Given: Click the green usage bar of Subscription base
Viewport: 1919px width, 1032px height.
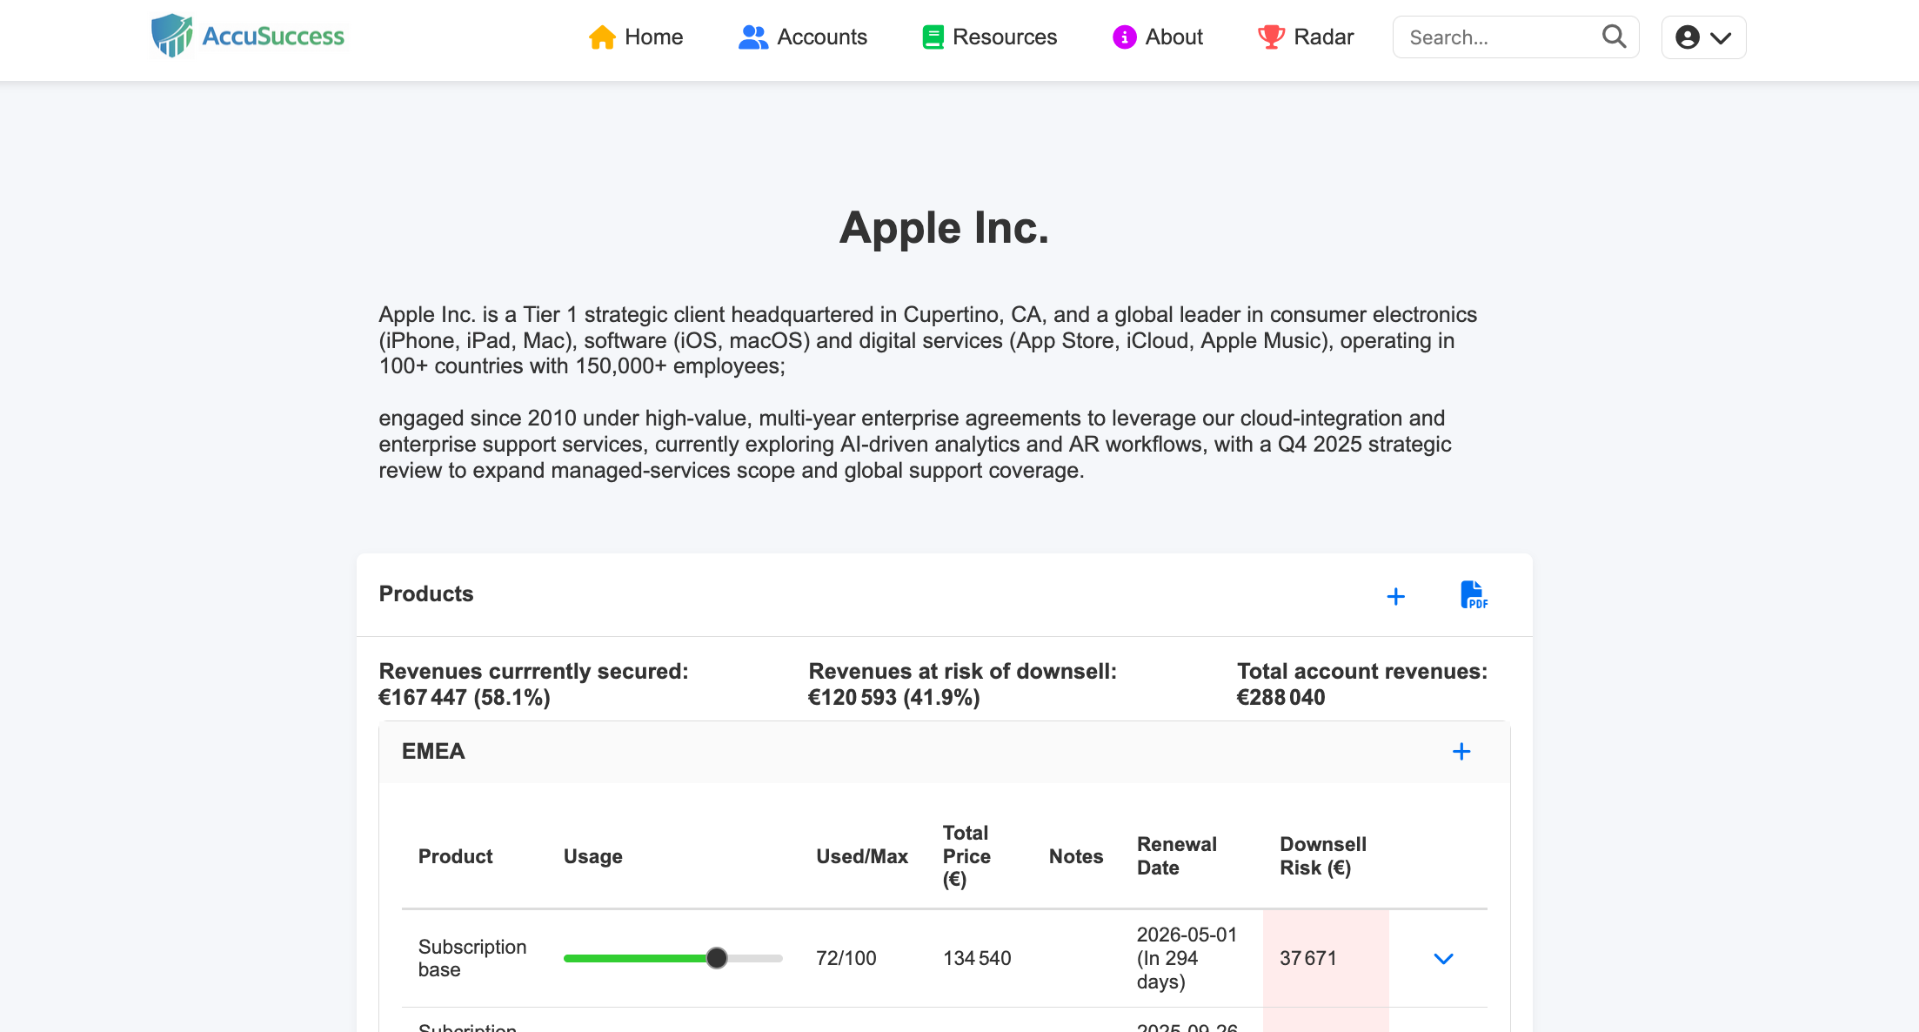Looking at the screenshot, I should (636, 958).
